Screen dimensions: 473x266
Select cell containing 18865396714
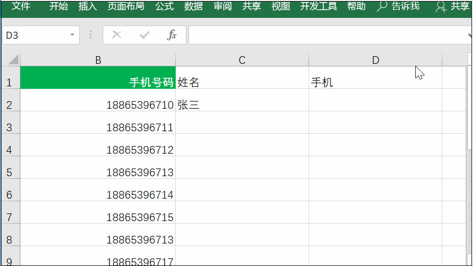pyautogui.click(x=98, y=190)
